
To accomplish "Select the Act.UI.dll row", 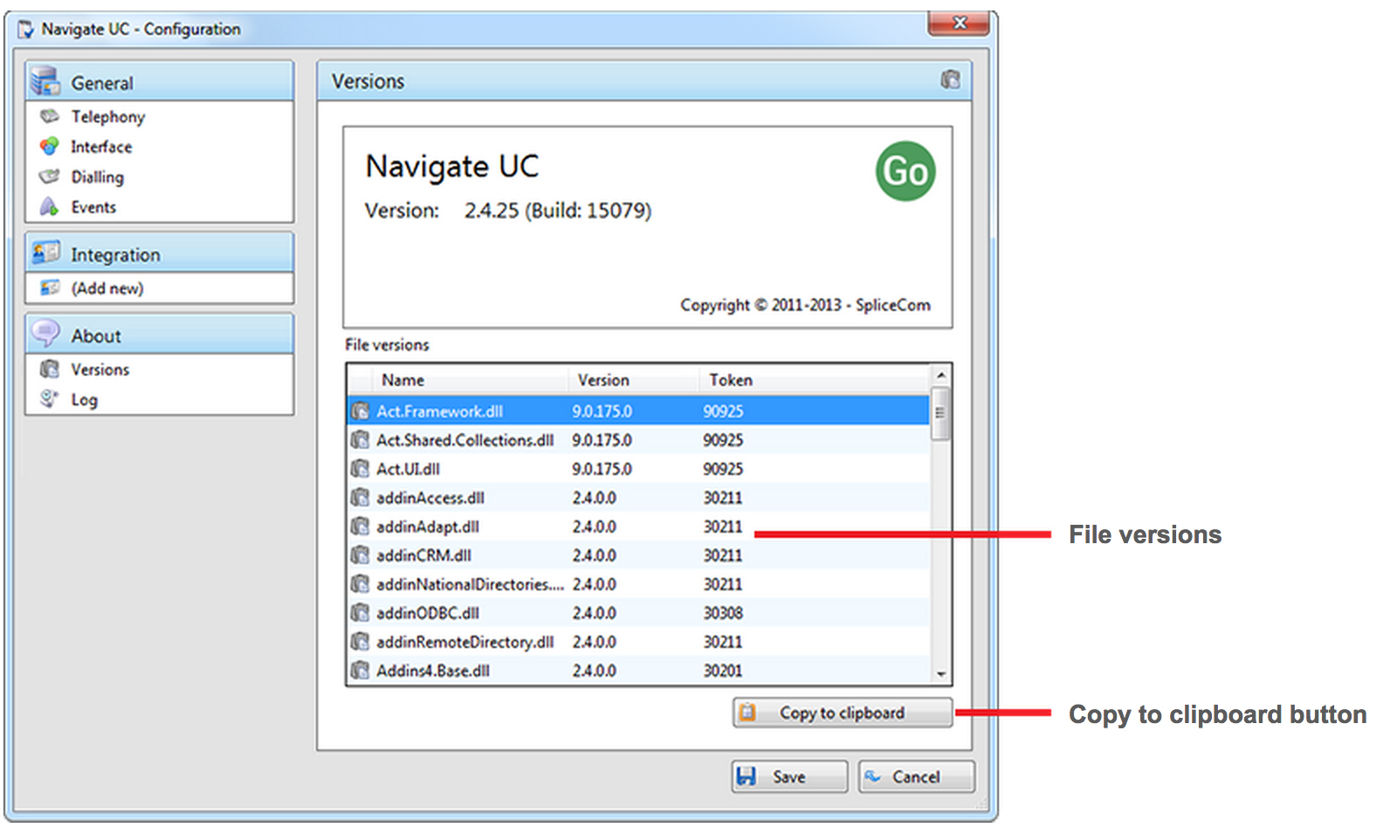I will coord(639,469).
